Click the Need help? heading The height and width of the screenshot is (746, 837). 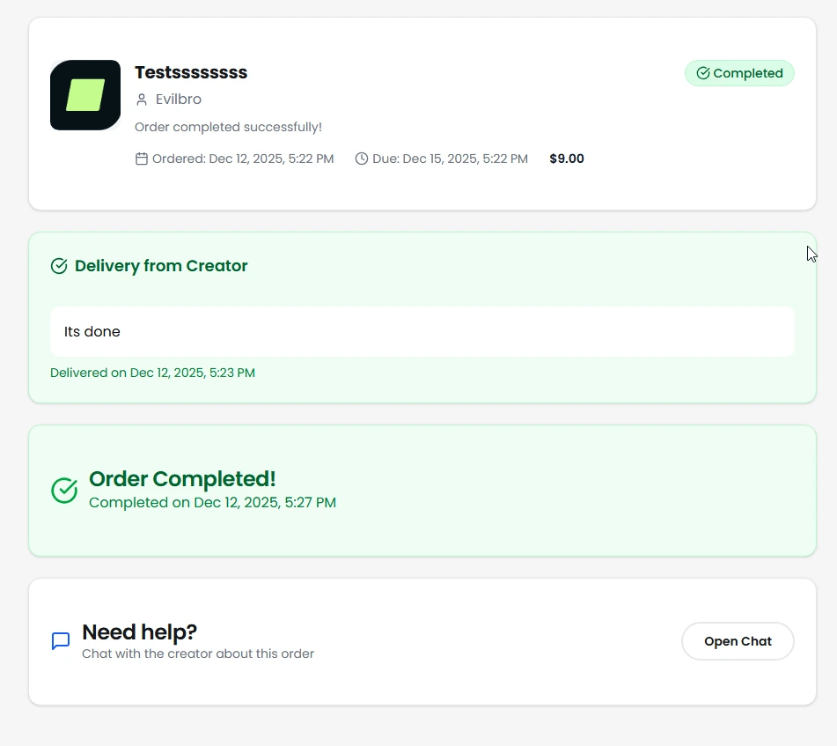pos(139,632)
